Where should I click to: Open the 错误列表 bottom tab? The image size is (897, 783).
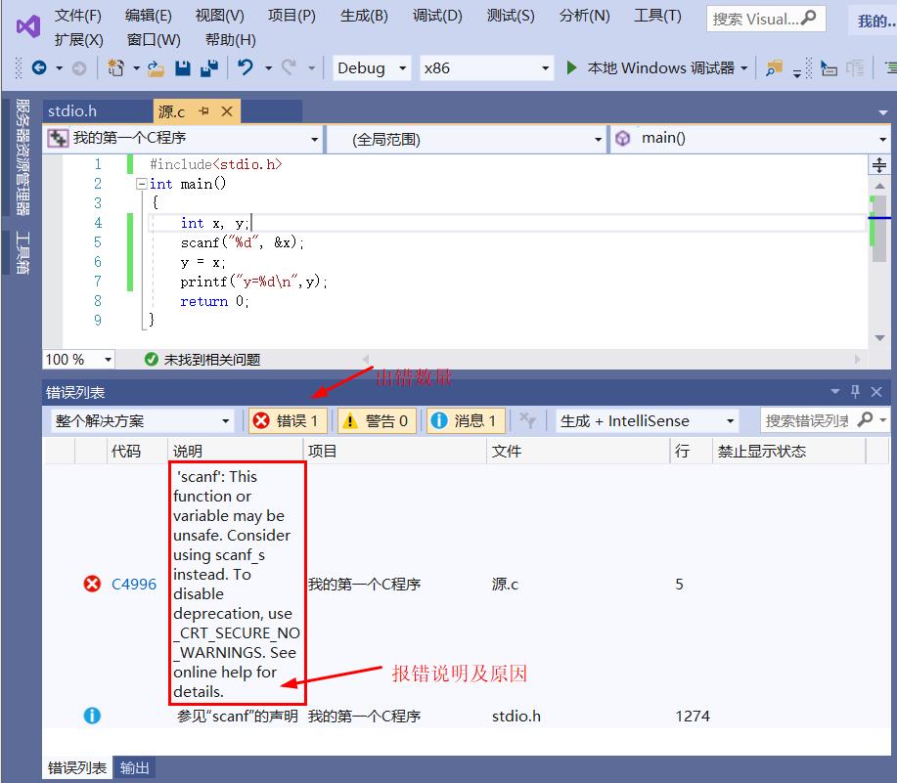pyautogui.click(x=77, y=767)
